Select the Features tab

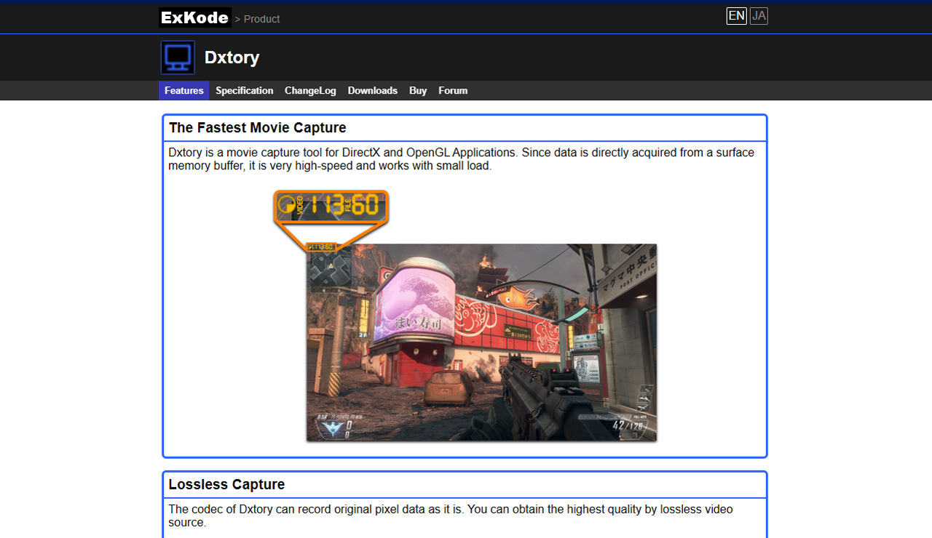tap(183, 91)
